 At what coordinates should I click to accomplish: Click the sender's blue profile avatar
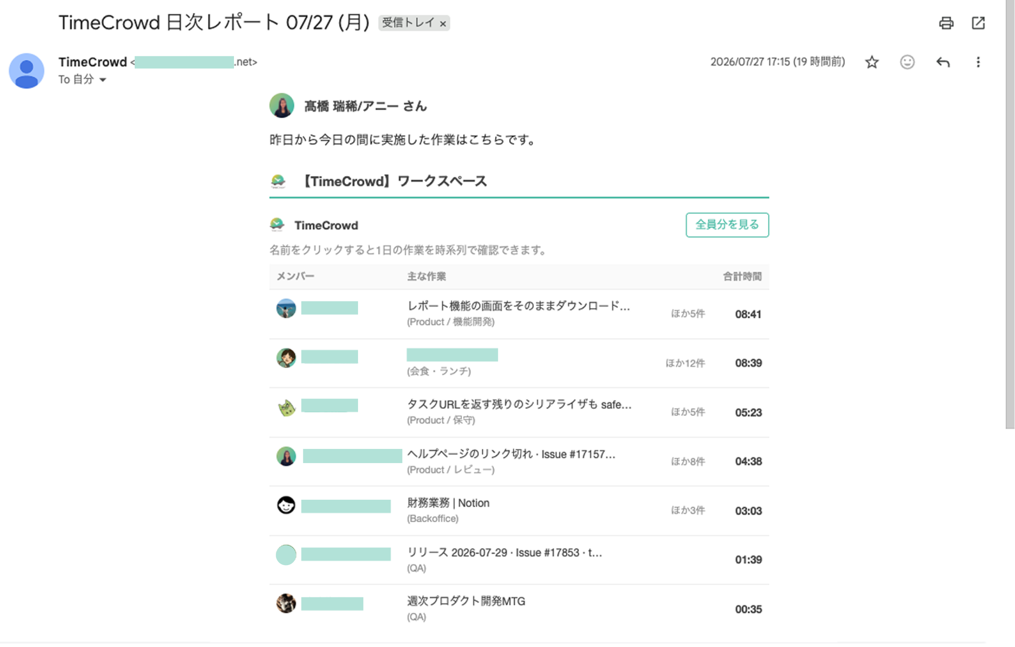tap(26, 71)
